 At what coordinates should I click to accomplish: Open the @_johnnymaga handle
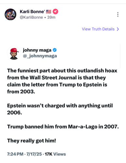point(40,56)
